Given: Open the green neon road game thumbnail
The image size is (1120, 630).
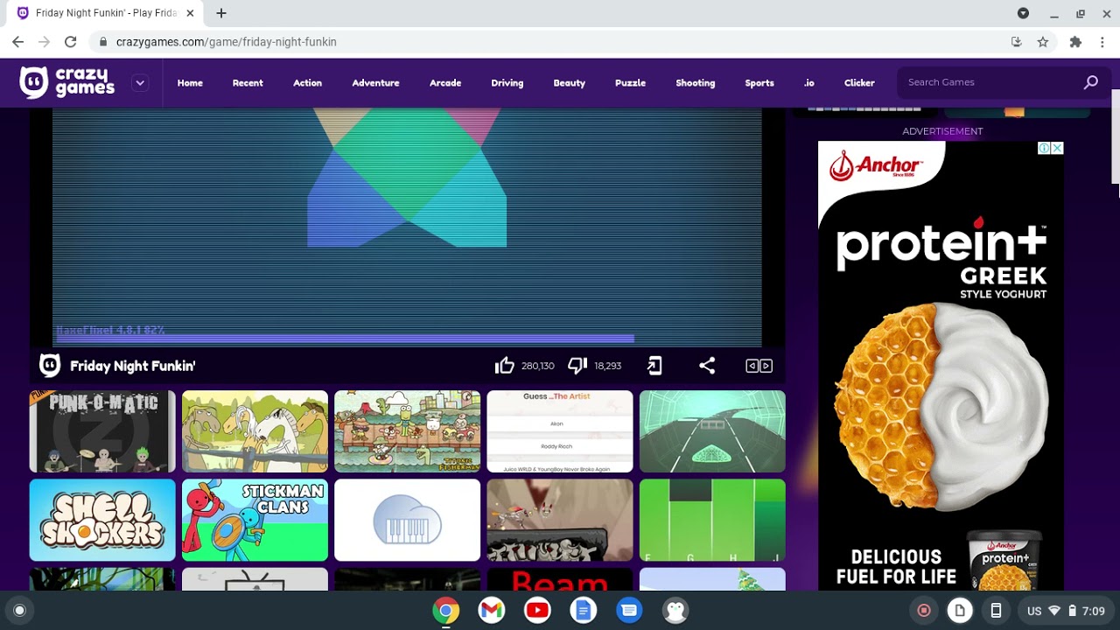Looking at the screenshot, I should [712, 431].
